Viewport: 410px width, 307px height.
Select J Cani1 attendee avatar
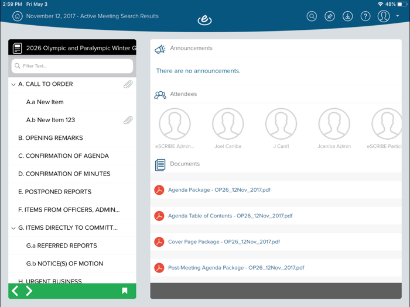(281, 124)
